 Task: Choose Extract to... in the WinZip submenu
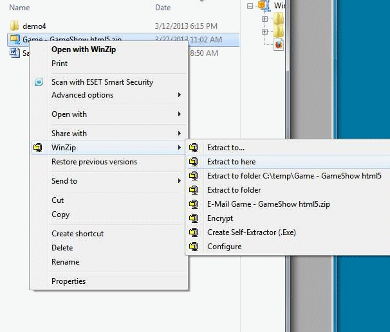pyautogui.click(x=226, y=148)
